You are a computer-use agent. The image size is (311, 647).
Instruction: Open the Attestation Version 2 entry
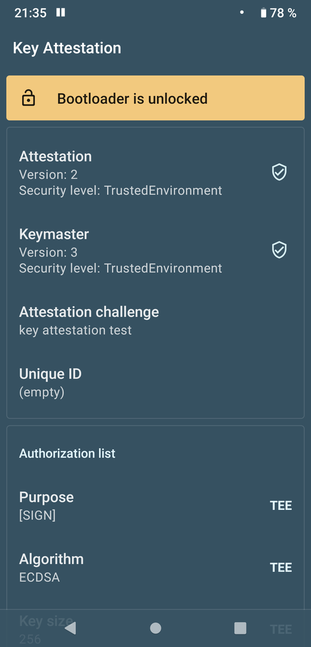pos(155,173)
